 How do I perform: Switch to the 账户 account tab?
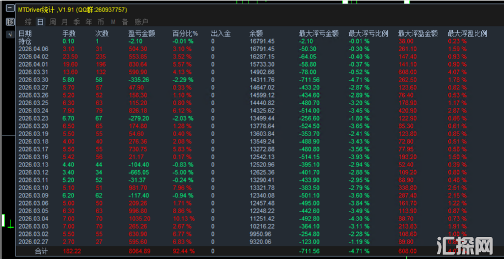coord(142,22)
